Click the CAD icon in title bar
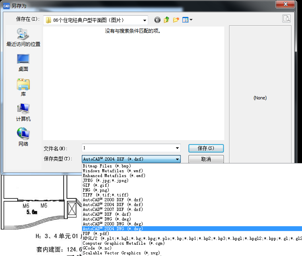 coord(6,6)
